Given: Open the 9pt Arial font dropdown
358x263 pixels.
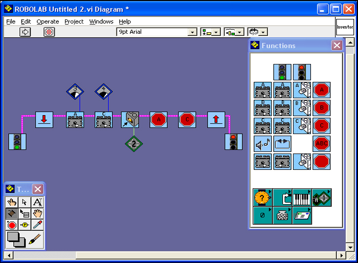Looking at the screenshot, I should click(x=192, y=32).
